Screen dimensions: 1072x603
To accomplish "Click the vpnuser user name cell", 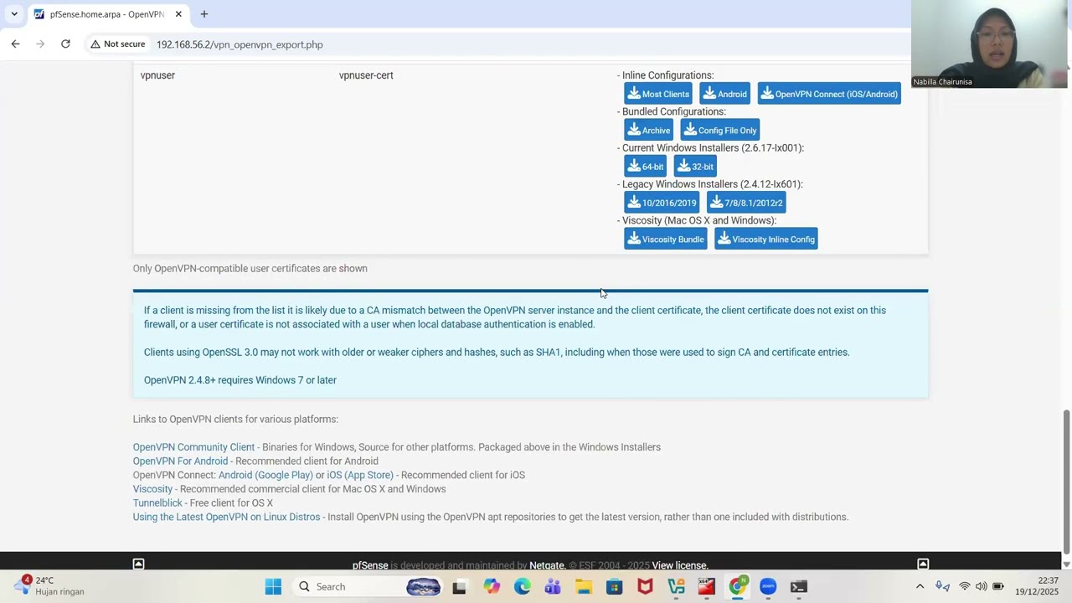I will pyautogui.click(x=157, y=75).
